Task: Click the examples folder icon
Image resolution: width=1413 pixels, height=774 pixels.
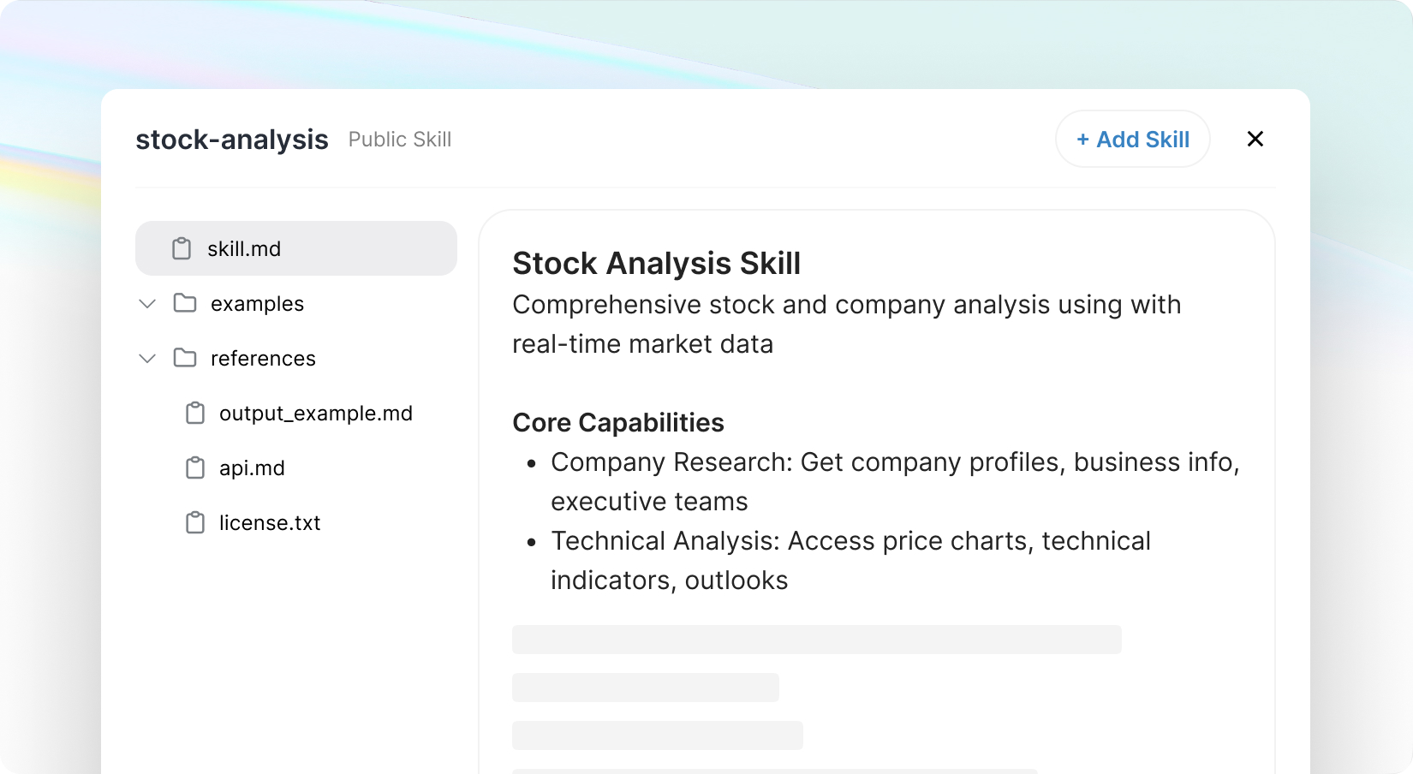Action: tap(185, 303)
